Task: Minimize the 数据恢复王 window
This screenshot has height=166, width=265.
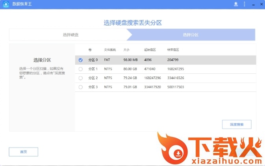Action: (x=253, y=5)
